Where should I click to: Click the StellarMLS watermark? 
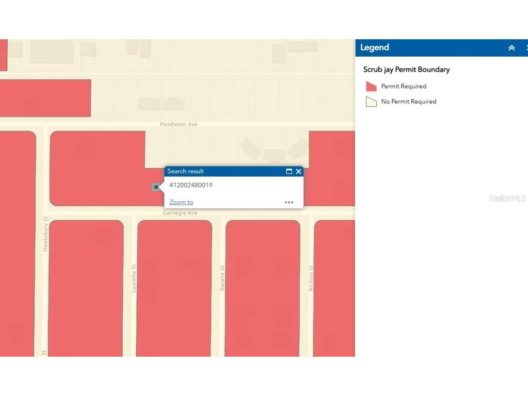[x=507, y=198]
